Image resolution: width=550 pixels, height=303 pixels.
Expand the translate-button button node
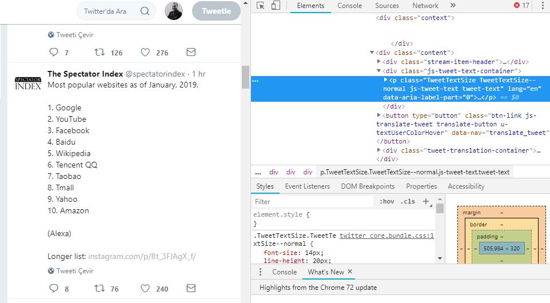click(379, 115)
